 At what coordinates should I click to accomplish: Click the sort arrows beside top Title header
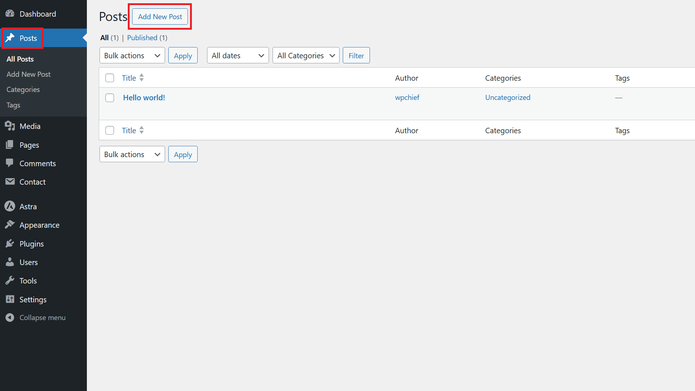[142, 78]
